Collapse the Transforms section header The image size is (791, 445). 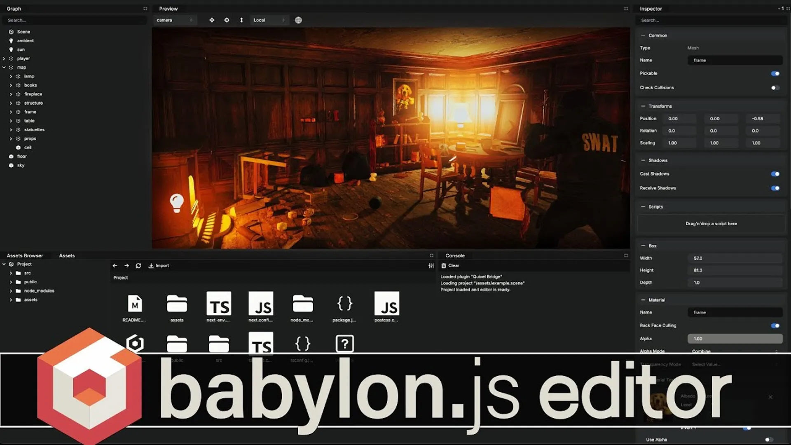click(x=660, y=106)
